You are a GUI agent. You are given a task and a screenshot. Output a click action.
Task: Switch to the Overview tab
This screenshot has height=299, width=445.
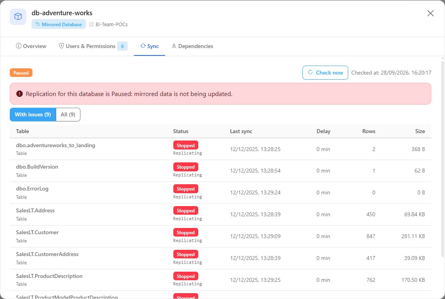[x=31, y=46]
